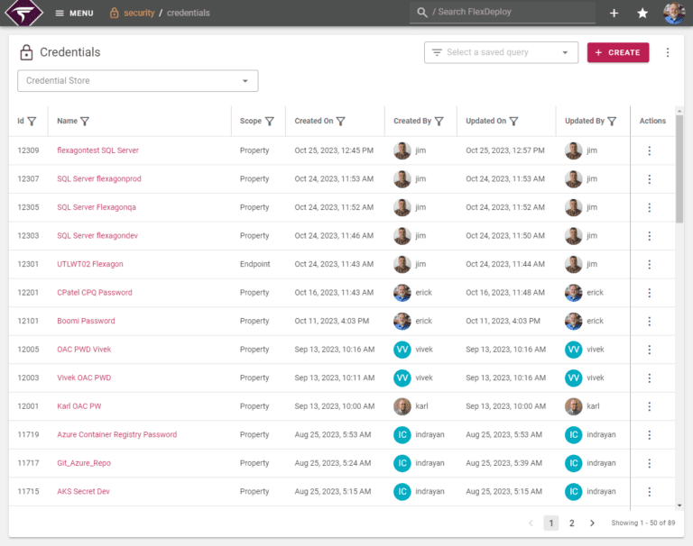
Task: Open actions menu for Boomi Password row
Action: (x=650, y=321)
